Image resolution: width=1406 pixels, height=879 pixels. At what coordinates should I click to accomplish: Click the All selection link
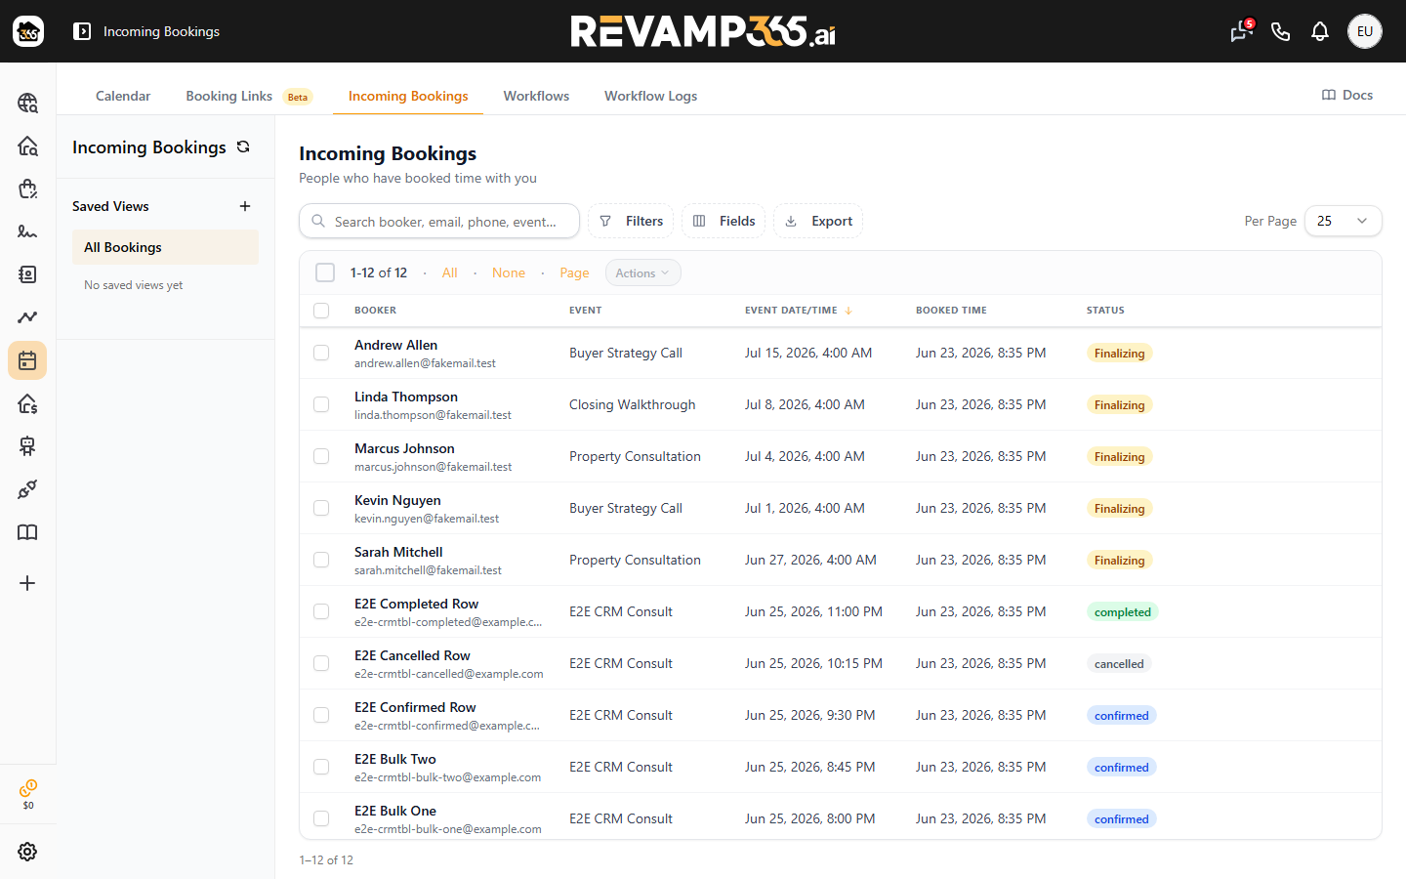(449, 272)
